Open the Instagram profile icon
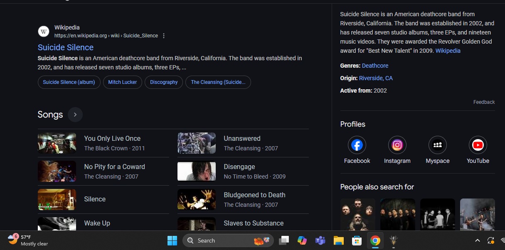The height and width of the screenshot is (250, 505). (397, 145)
